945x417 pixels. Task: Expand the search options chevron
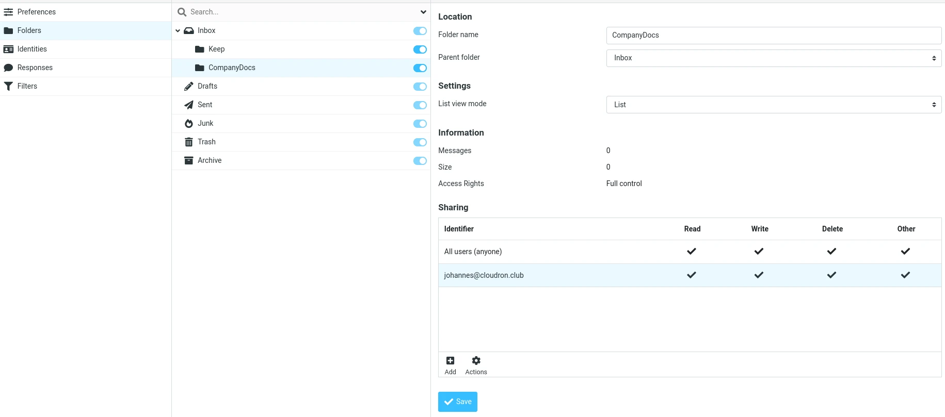[x=423, y=12]
